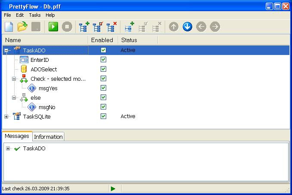The width and height of the screenshot is (292, 195).
Task: Click the Check condition branch icon
Action: tap(24, 79)
